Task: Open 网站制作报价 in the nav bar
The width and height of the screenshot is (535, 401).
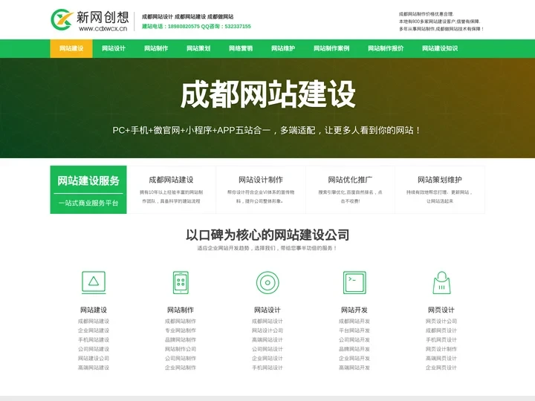Action: tap(386, 48)
